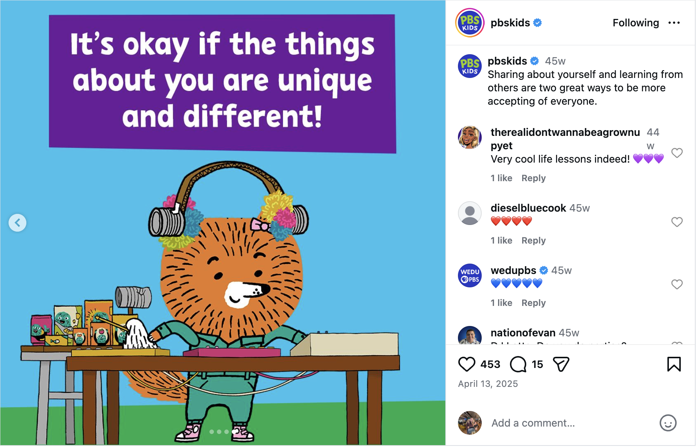Go to previous carousel slide arrow
Viewport: 696px width, 447px height.
pyautogui.click(x=17, y=223)
